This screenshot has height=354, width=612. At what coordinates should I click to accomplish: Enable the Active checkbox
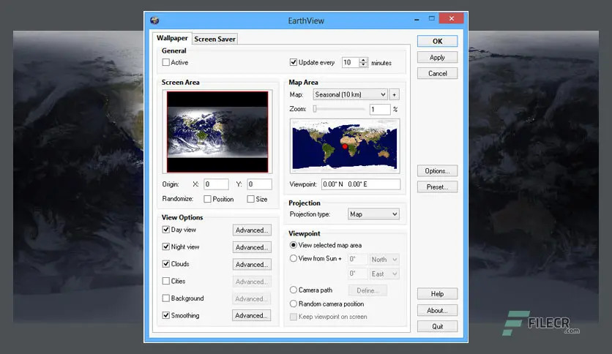point(166,62)
